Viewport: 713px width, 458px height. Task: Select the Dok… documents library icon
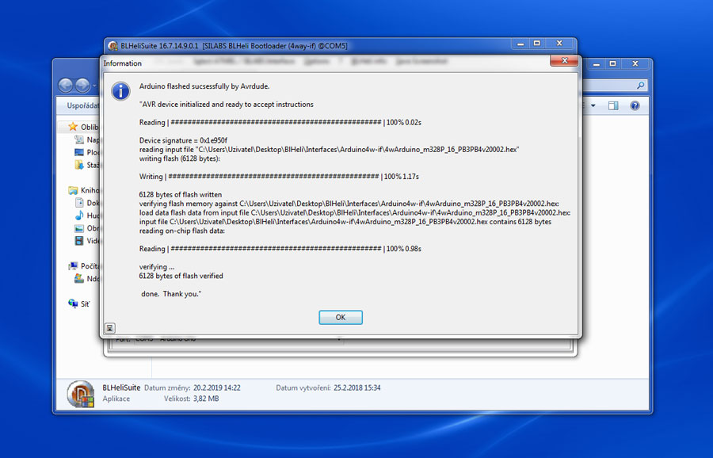point(79,203)
